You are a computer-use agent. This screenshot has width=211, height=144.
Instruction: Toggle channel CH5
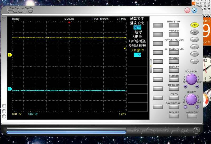[195, 54]
